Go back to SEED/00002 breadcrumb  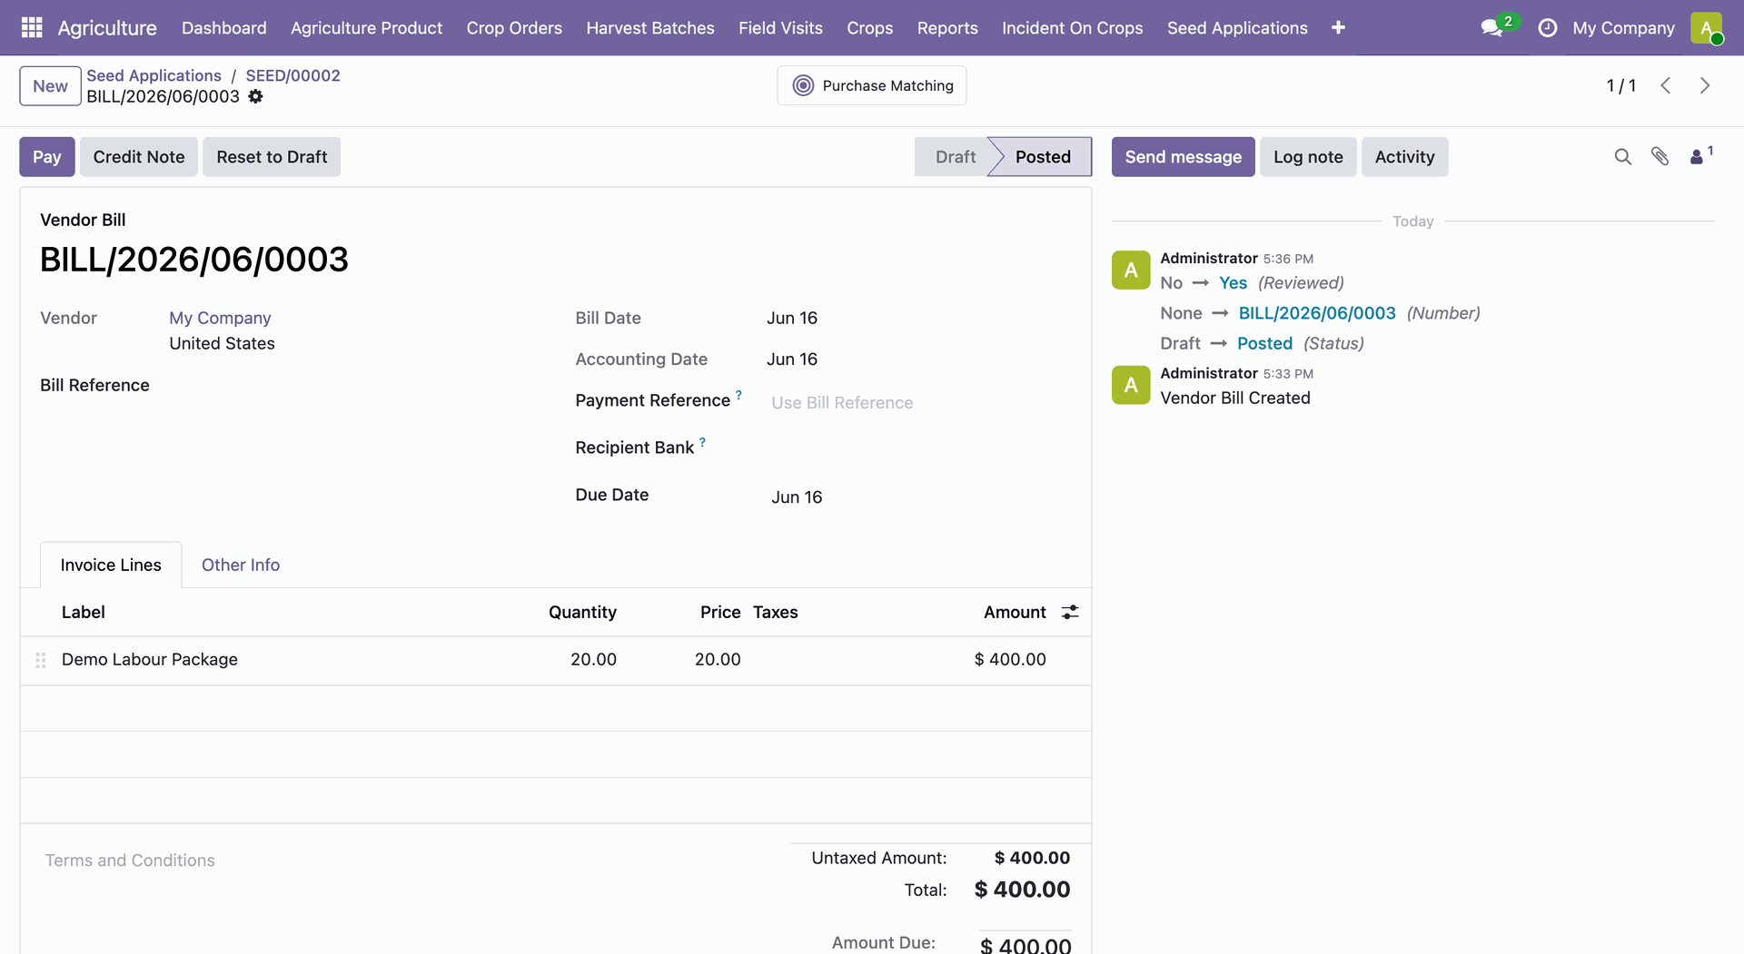click(x=292, y=75)
